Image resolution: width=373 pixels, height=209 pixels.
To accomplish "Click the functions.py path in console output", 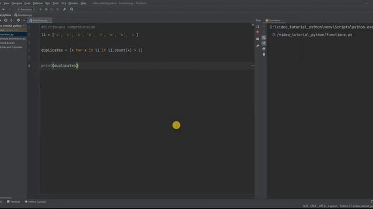I will [x=312, y=35].
